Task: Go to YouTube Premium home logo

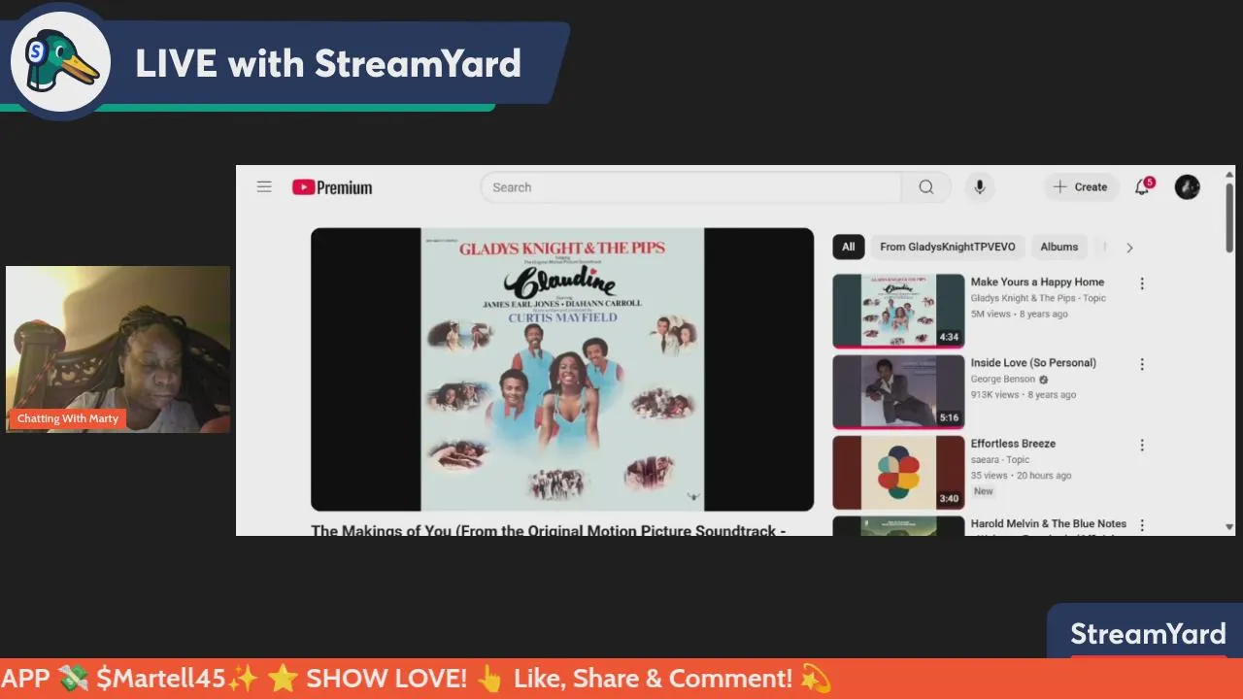Action: coord(332,187)
